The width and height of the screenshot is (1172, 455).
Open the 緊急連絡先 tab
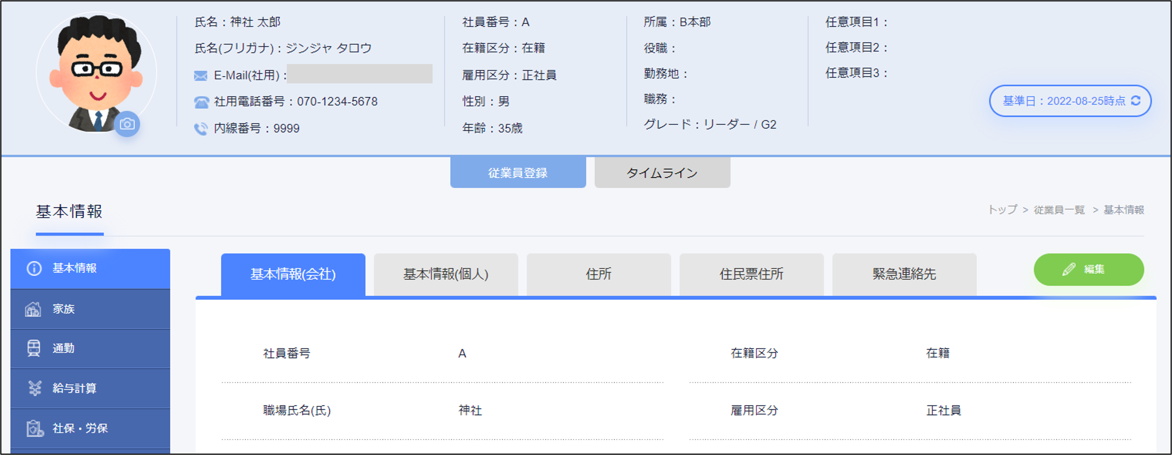tap(904, 274)
